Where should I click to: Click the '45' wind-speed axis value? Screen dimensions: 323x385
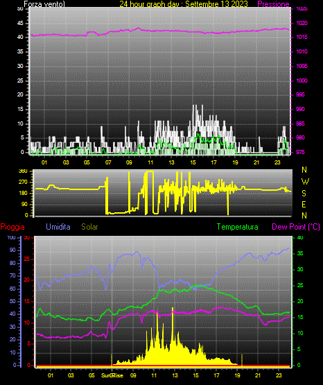click(20, 24)
